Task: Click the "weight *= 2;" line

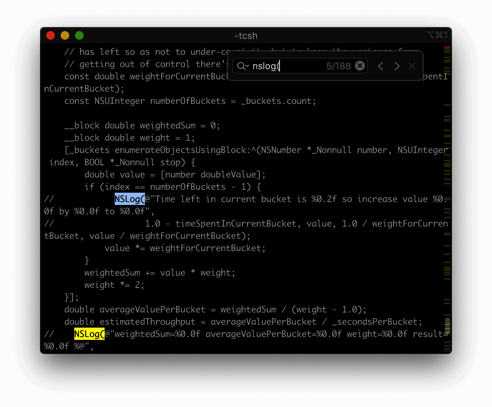Action: coord(114,285)
